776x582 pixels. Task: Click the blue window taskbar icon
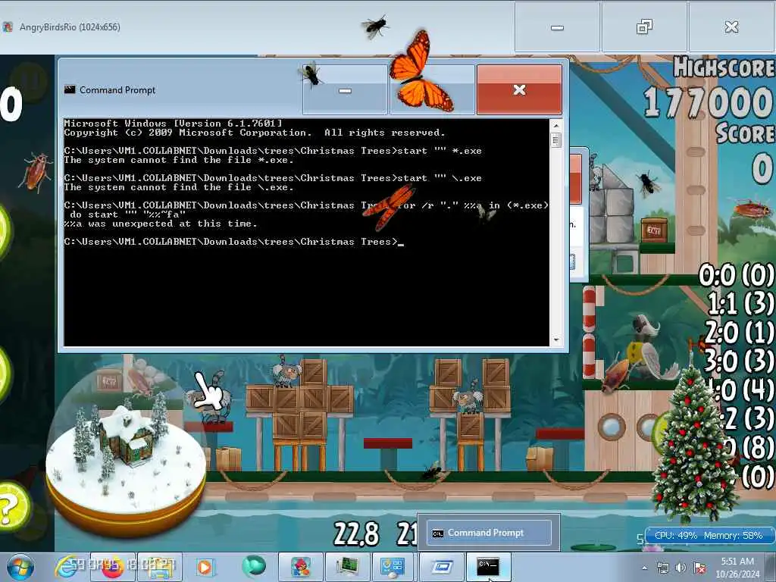(x=442, y=567)
